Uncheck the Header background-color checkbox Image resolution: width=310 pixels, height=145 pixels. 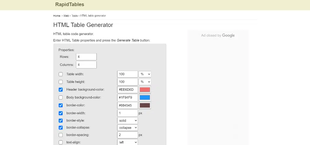pyautogui.click(x=61, y=90)
